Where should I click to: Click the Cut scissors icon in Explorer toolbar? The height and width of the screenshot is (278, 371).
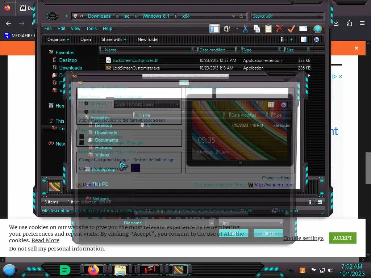pyautogui.click(x=245, y=29)
